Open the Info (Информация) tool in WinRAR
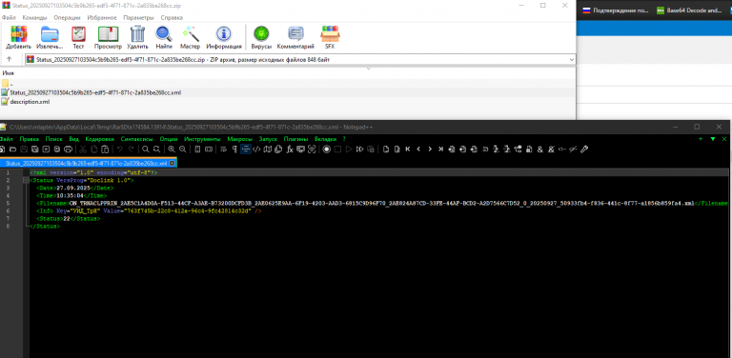Image resolution: width=732 pixels, height=358 pixels. point(224,37)
